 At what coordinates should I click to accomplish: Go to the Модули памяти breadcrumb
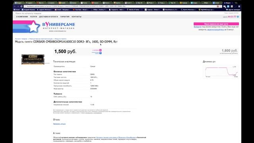coord(61,39)
